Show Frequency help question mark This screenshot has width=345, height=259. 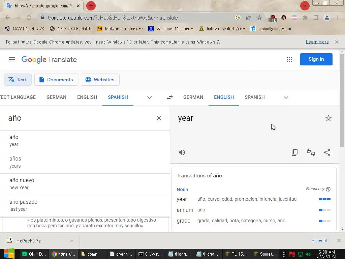pos(328,189)
